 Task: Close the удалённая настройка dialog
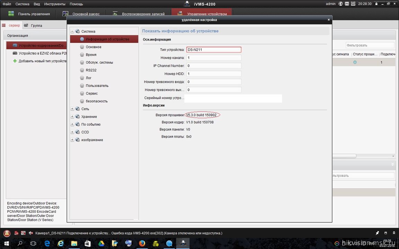coord(328,20)
